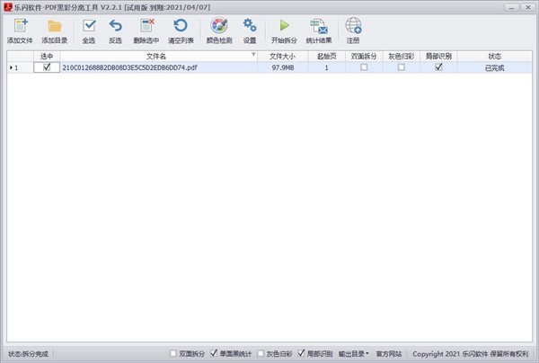539x363 pixels.
Task: Click the row 1 indicator arrow
Action: click(x=11, y=67)
